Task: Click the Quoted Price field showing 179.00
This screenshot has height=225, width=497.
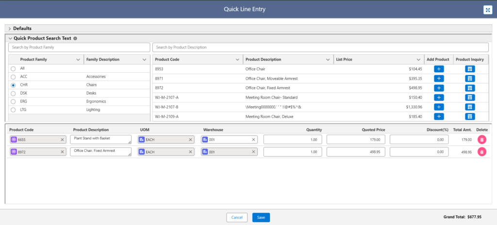Action: click(x=356, y=139)
